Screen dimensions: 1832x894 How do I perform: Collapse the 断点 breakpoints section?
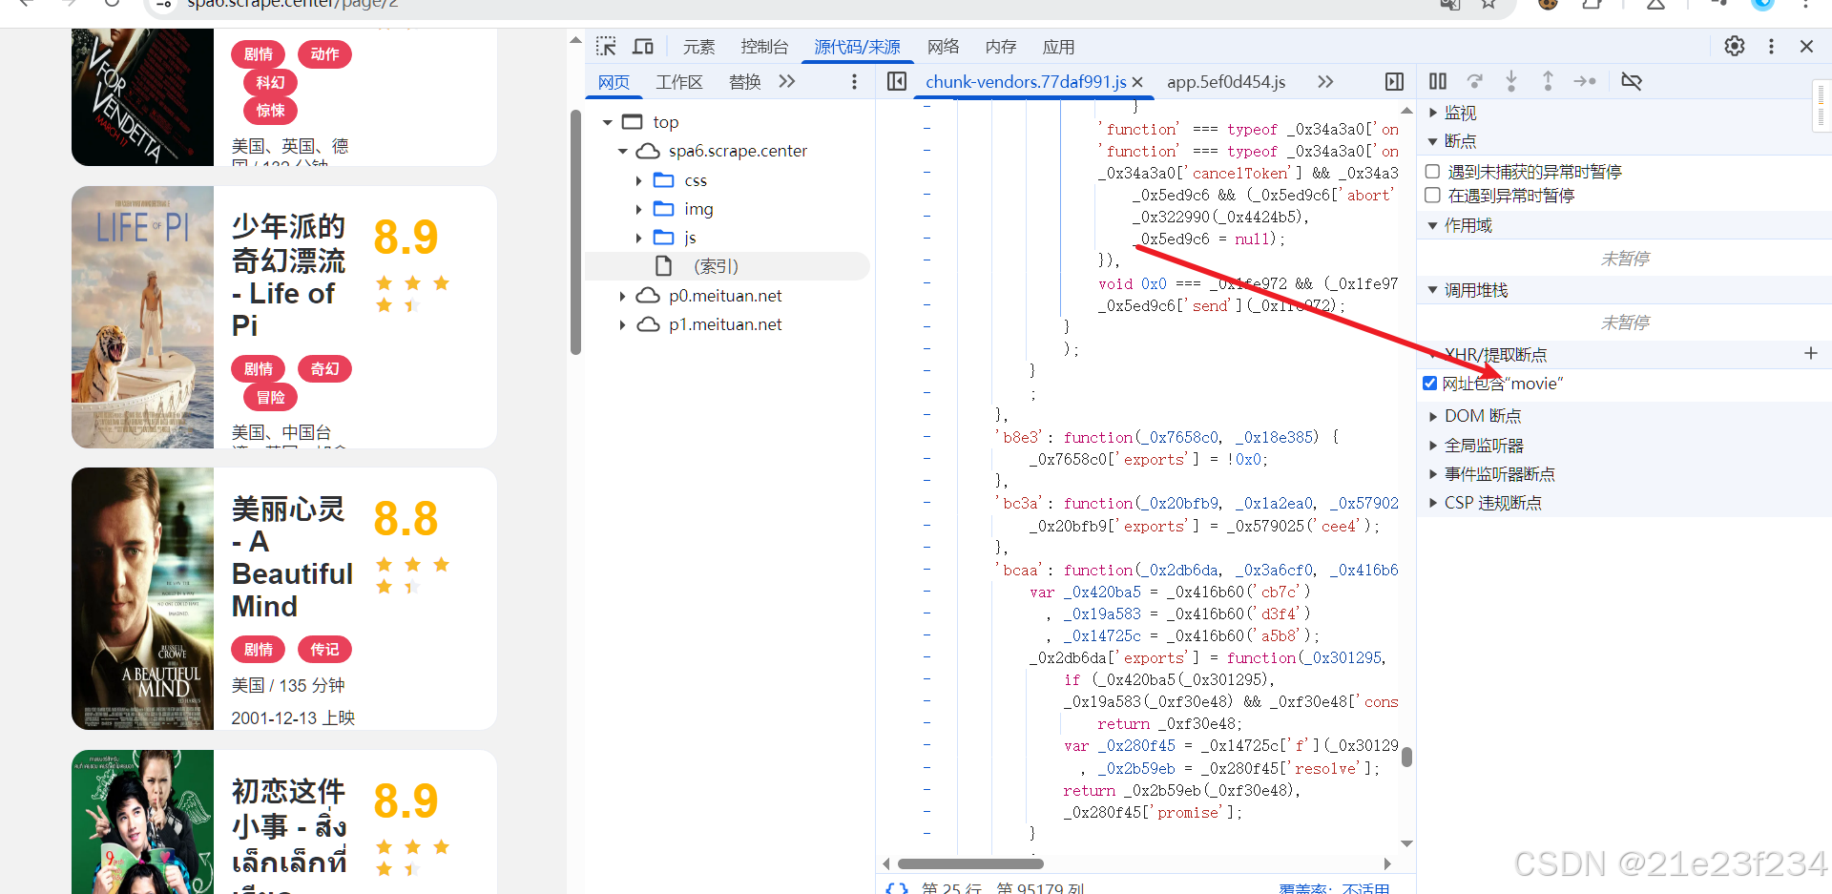pyautogui.click(x=1432, y=141)
